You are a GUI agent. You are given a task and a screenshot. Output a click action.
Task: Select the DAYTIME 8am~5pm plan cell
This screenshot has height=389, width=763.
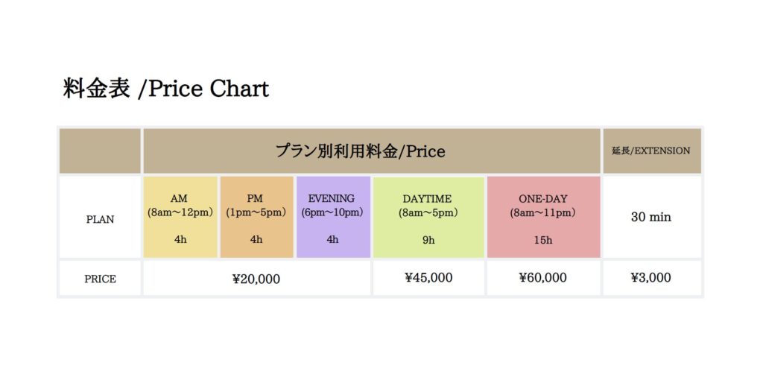428,217
